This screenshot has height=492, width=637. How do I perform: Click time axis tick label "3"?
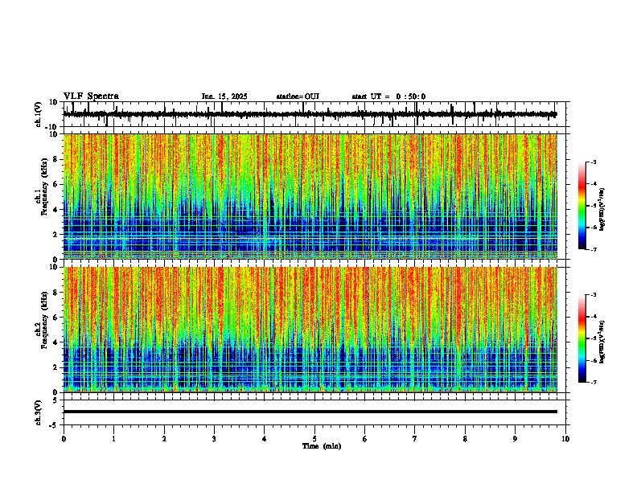[214, 439]
